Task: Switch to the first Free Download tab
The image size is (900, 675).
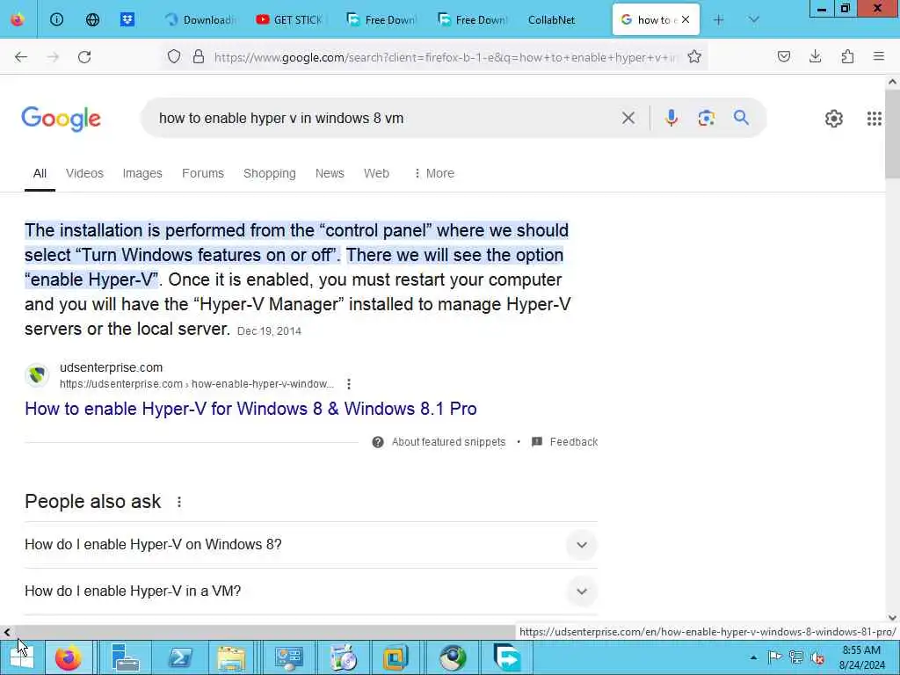Action: click(381, 19)
